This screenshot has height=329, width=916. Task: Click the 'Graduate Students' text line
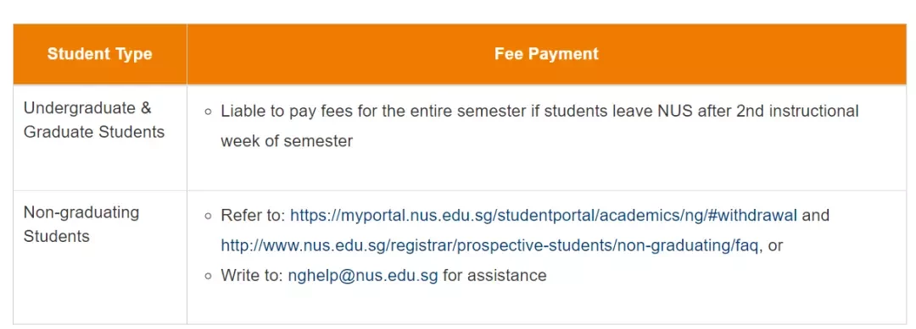94,132
